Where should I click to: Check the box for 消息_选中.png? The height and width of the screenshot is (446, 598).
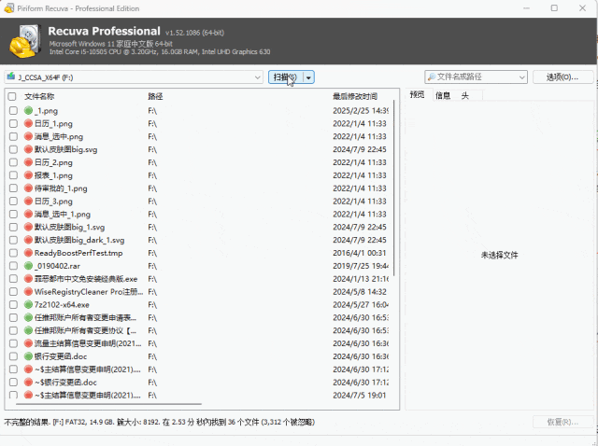tap(13, 137)
